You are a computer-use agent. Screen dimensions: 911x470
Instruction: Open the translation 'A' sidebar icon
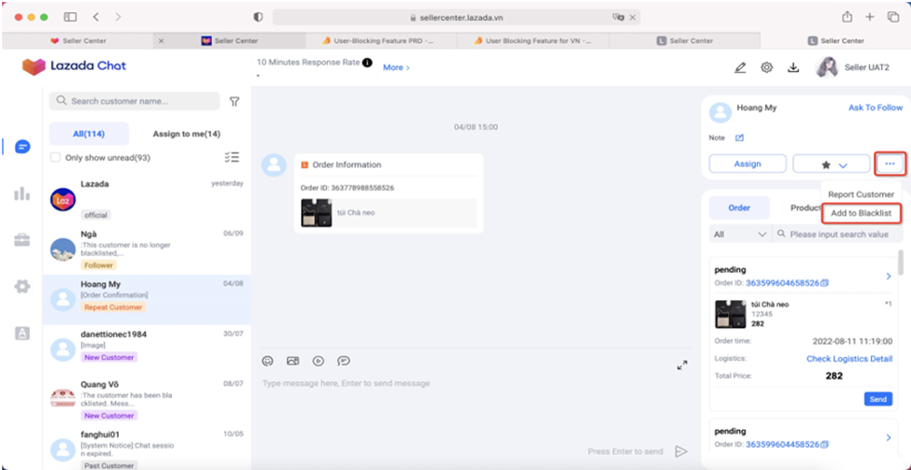coord(22,333)
